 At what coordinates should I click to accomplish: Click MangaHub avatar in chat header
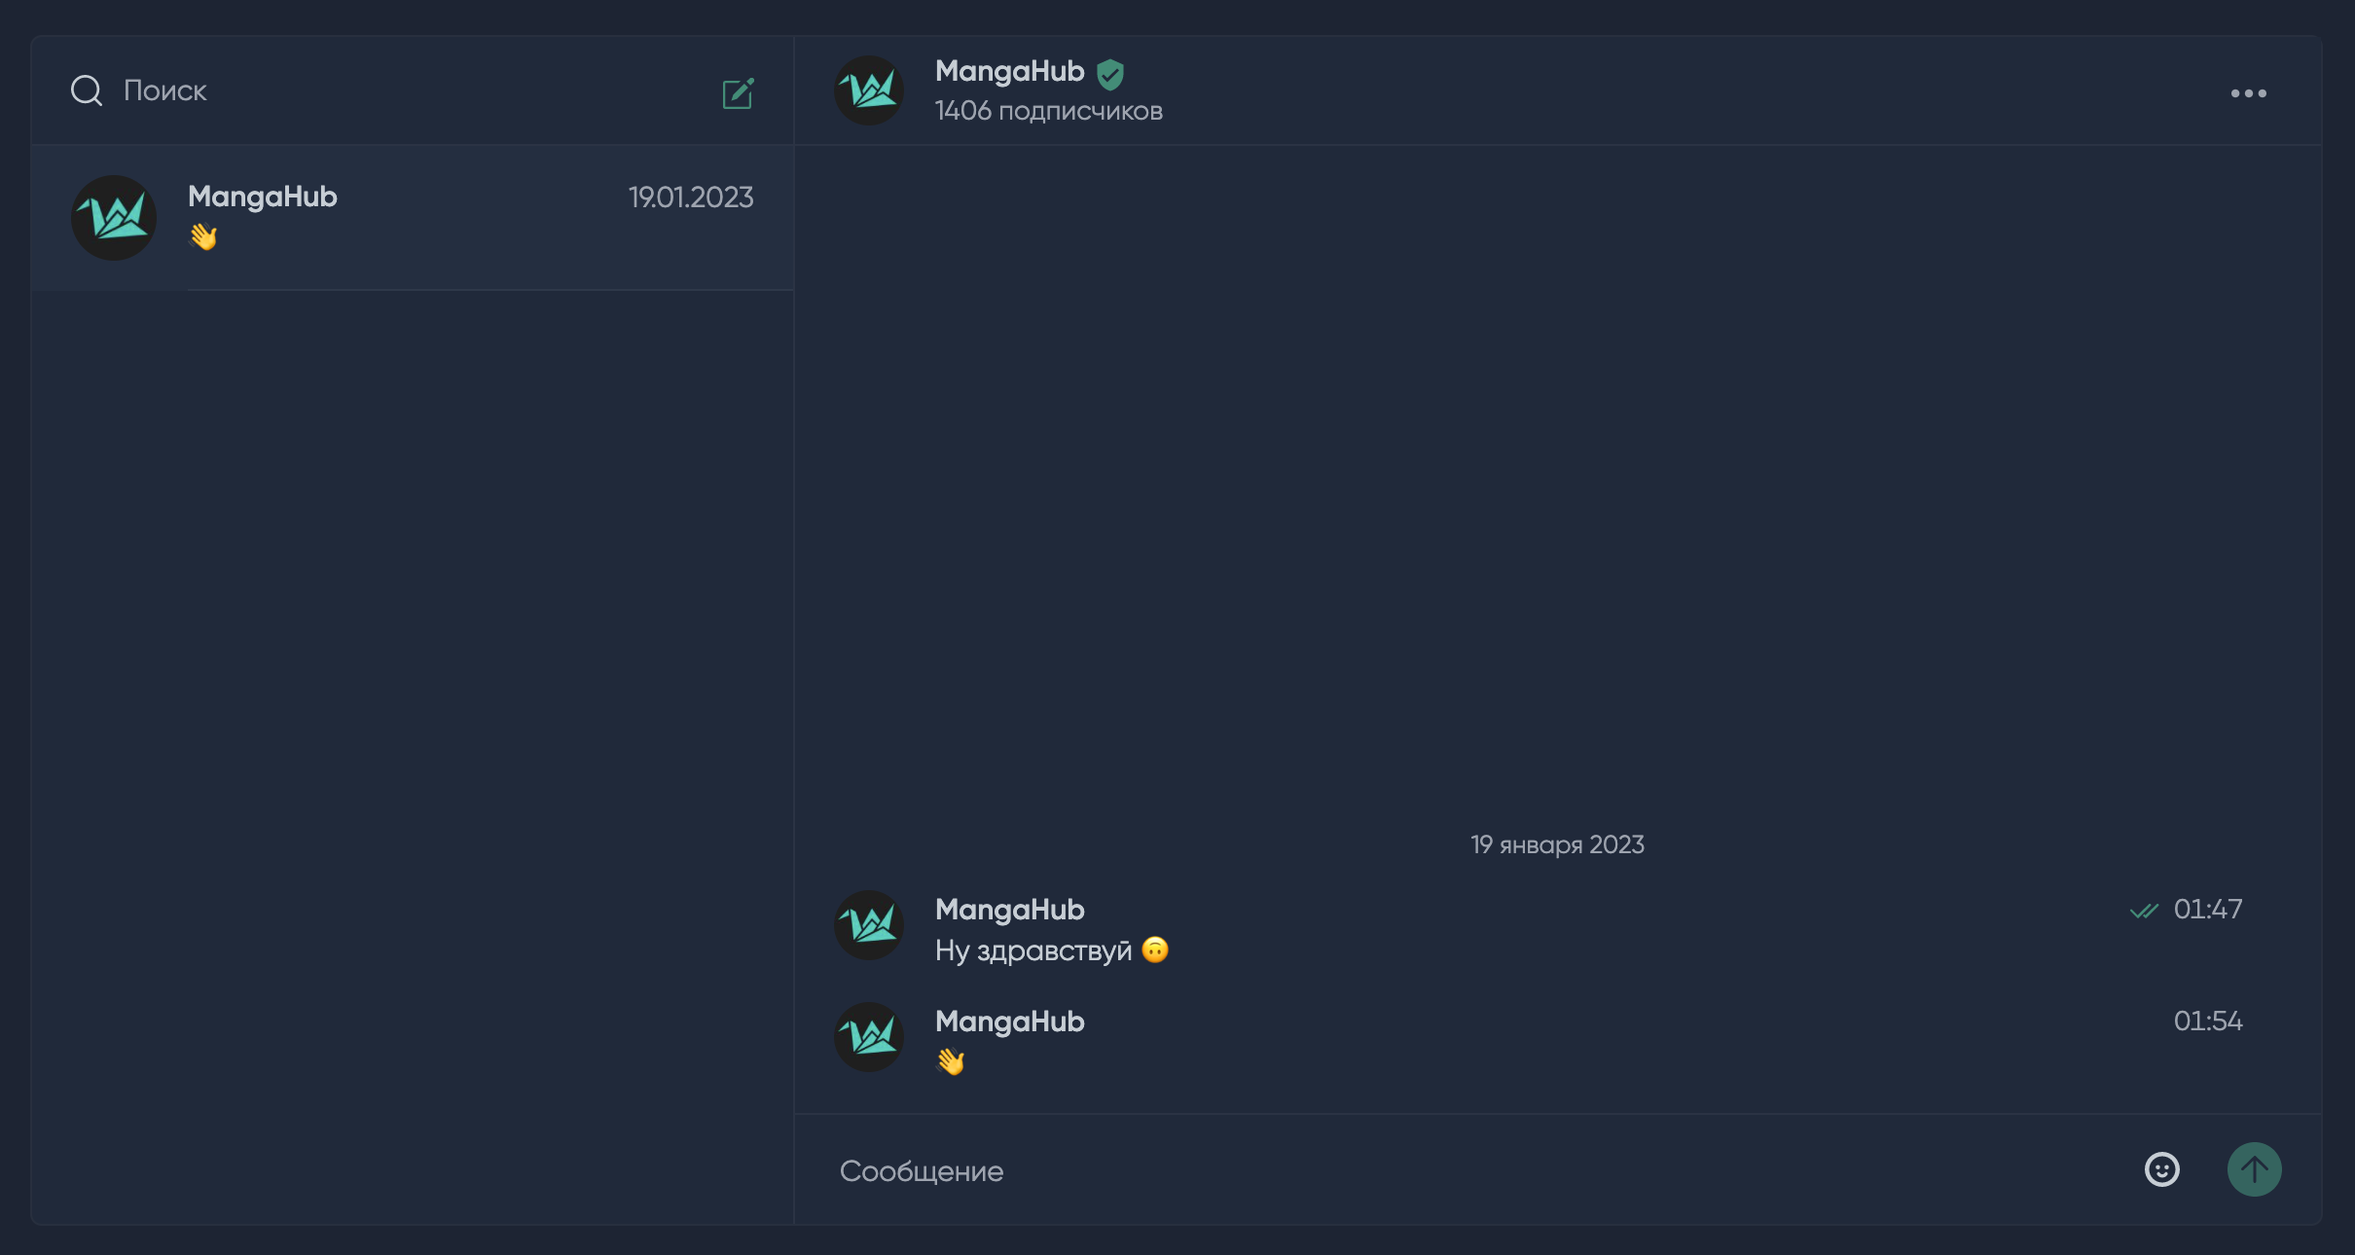869,90
